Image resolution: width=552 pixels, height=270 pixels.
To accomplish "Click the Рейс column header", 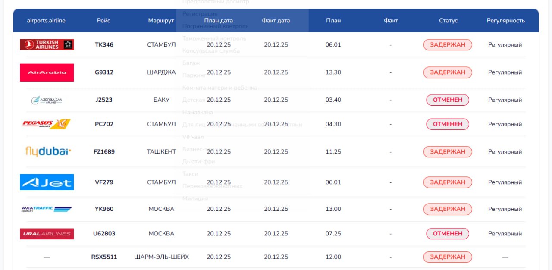I will pos(103,21).
